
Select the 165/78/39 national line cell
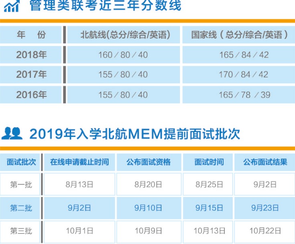click(x=244, y=95)
